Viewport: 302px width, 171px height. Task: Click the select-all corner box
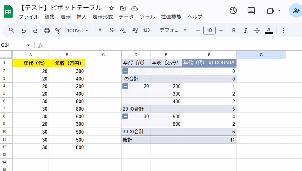pos(6,55)
